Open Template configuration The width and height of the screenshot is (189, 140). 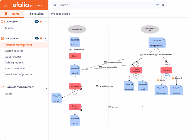click(x=18, y=74)
